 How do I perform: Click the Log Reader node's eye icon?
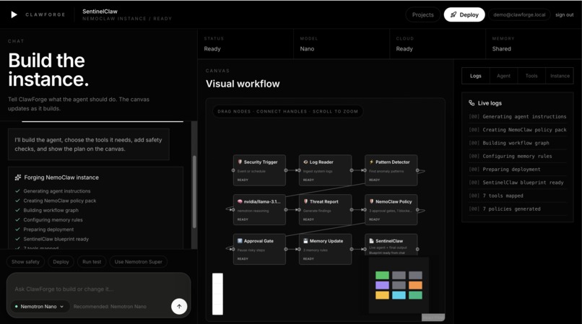[305, 162]
